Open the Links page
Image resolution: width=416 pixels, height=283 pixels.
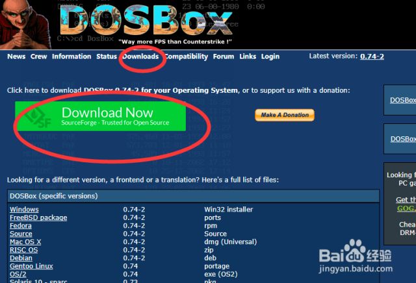tap(248, 56)
